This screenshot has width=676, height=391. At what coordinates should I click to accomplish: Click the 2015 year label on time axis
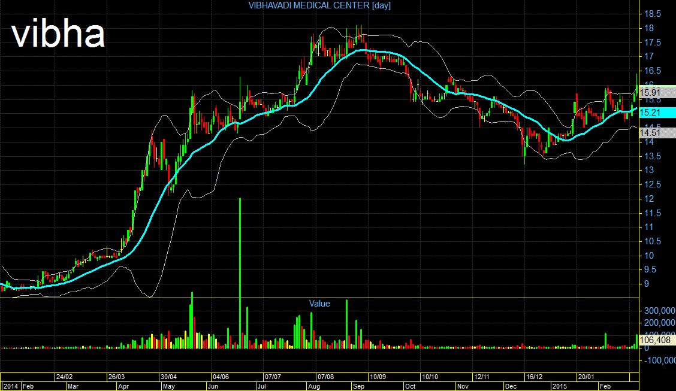[560, 386]
